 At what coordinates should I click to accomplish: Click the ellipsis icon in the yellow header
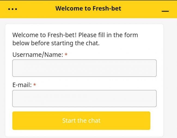point(13,9)
